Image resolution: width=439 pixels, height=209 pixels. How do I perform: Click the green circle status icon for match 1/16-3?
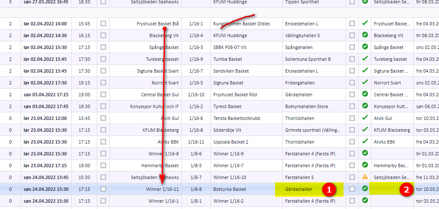point(365,46)
